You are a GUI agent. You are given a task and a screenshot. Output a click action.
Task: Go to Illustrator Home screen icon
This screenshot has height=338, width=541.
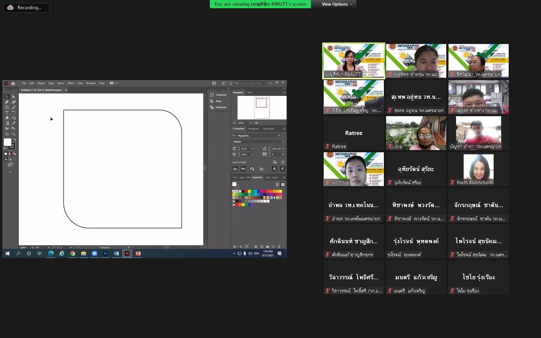point(13,83)
